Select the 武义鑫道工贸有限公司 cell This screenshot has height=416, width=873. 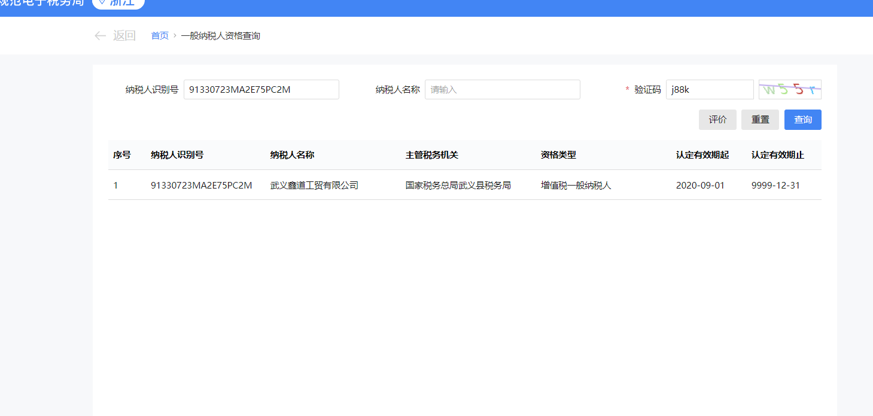tap(314, 186)
